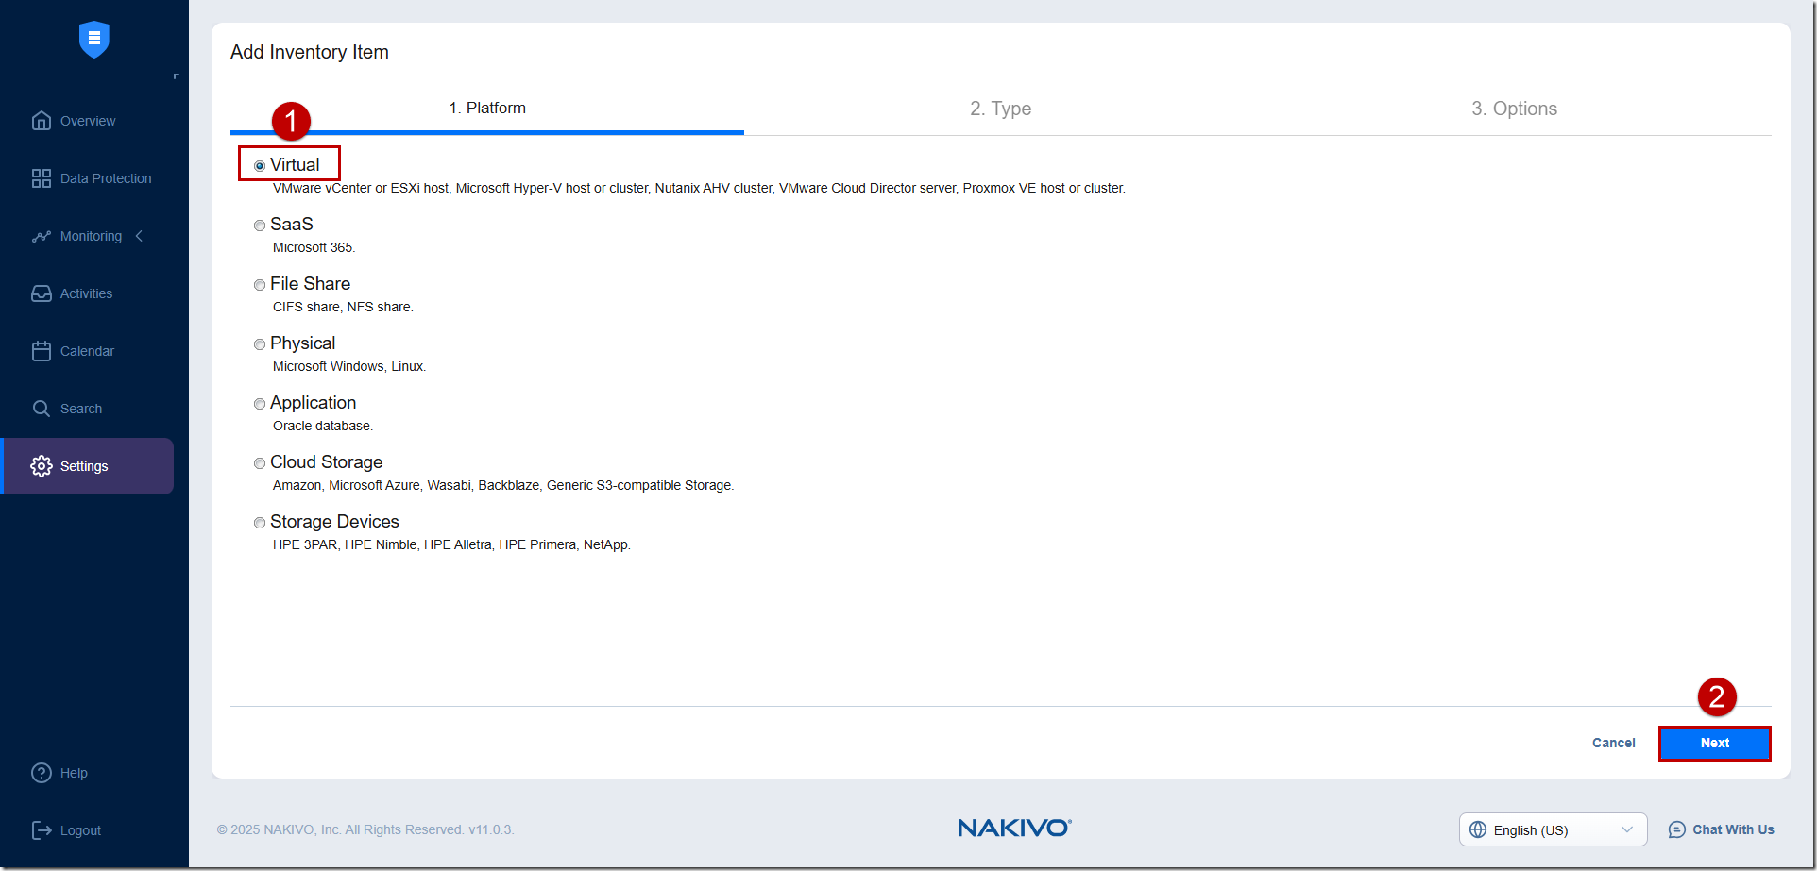Select the Virtual platform radio button

pyautogui.click(x=260, y=166)
